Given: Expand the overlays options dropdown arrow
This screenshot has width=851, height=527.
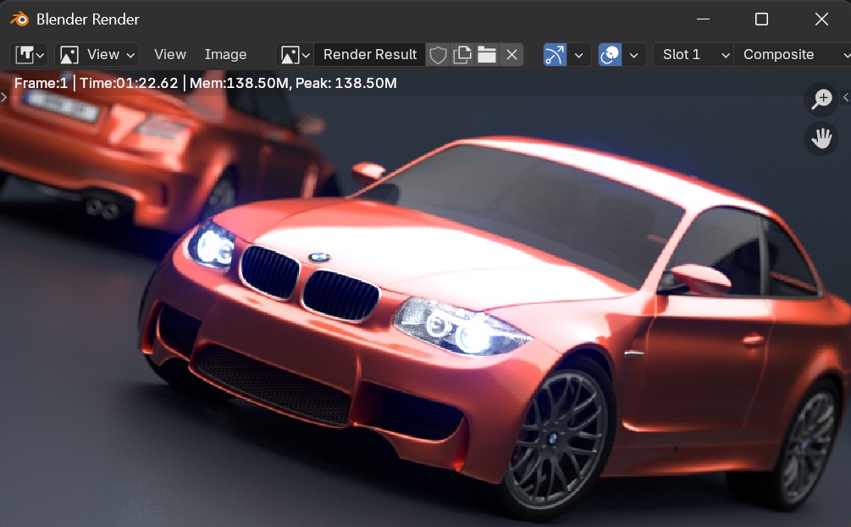Looking at the screenshot, I should pos(634,55).
